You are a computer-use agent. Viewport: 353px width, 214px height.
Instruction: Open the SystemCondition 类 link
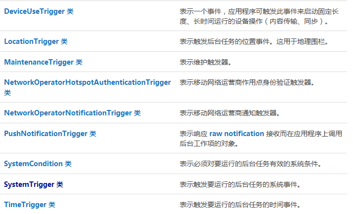pos(38,164)
